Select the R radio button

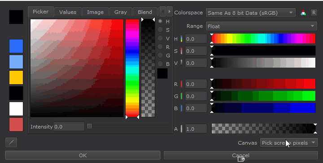tap(160, 47)
